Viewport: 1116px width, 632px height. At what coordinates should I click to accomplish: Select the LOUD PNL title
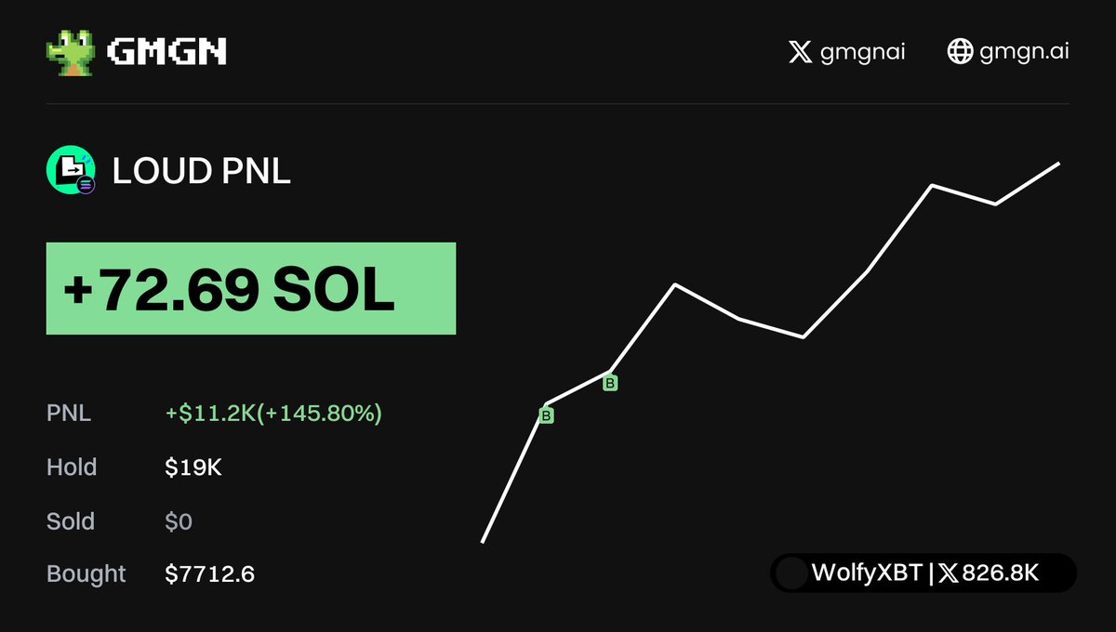point(202,171)
